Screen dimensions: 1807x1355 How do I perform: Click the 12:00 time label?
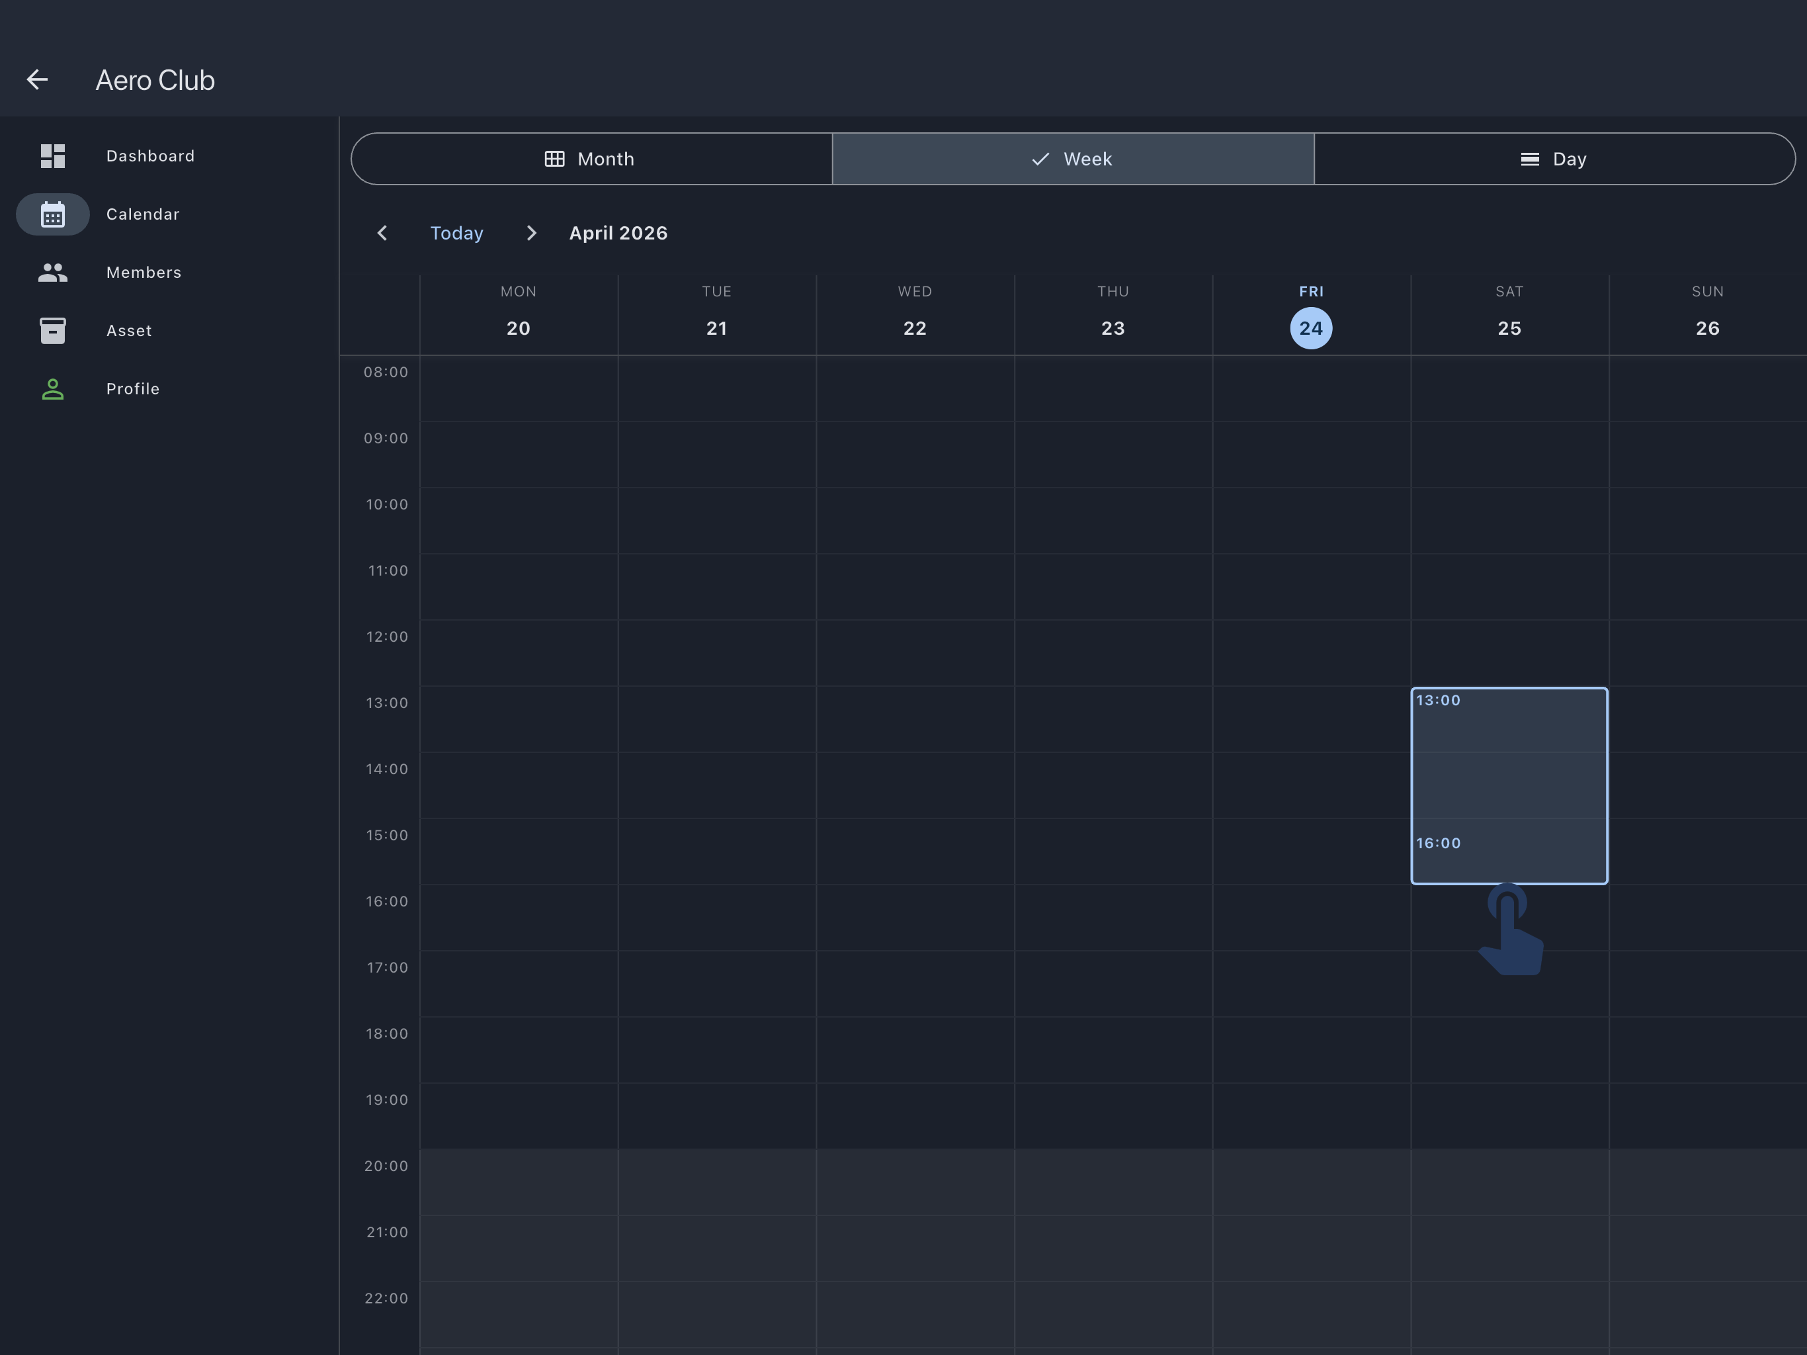386,636
